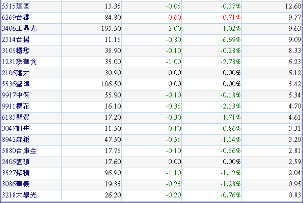Click last-column value 0.95
The image size is (303, 203).
[x=295, y=184]
